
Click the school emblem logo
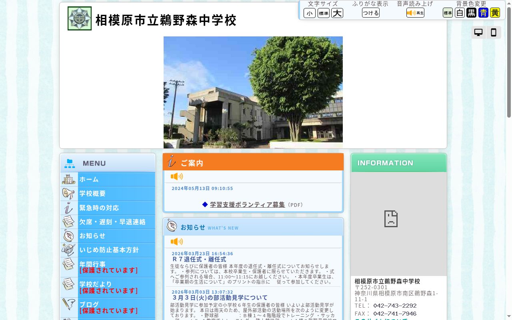[80, 18]
